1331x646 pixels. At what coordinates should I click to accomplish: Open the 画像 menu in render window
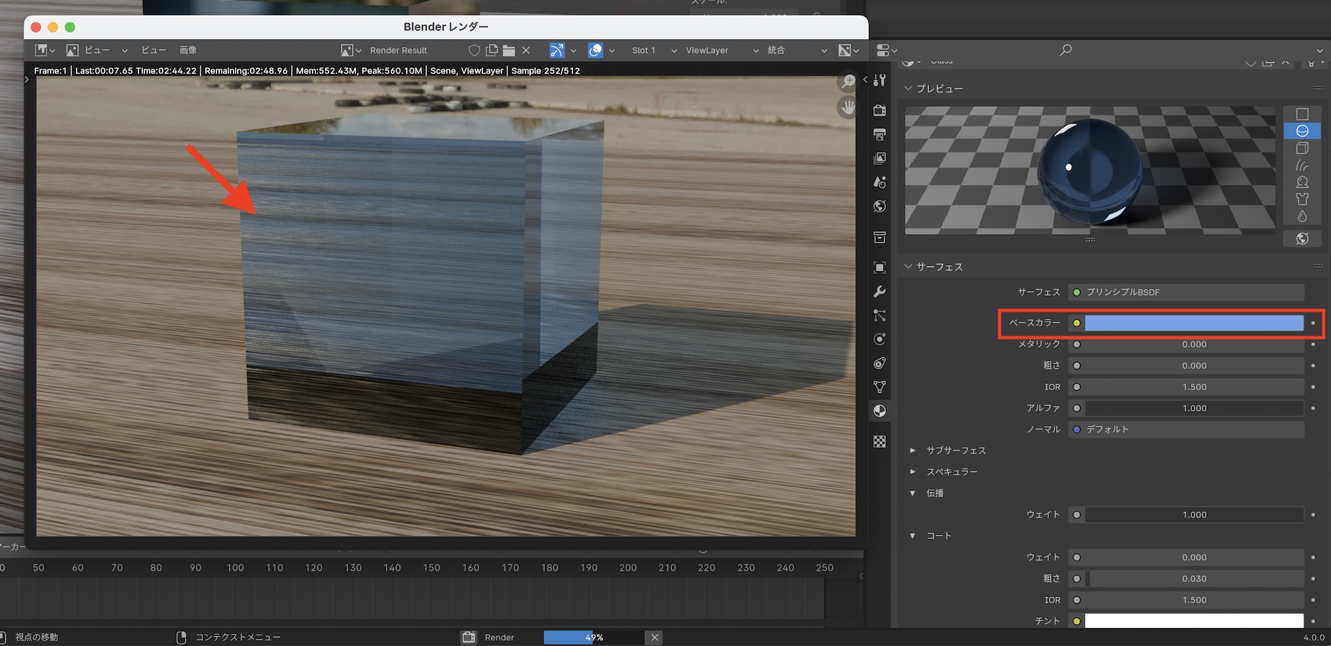tap(188, 51)
